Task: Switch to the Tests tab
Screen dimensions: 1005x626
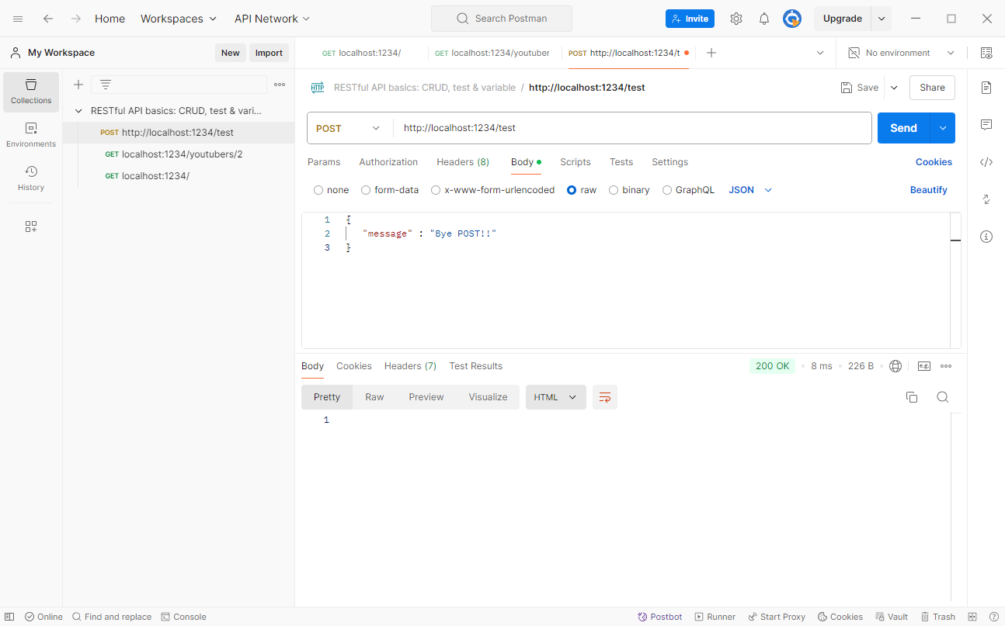Action: tap(621, 162)
